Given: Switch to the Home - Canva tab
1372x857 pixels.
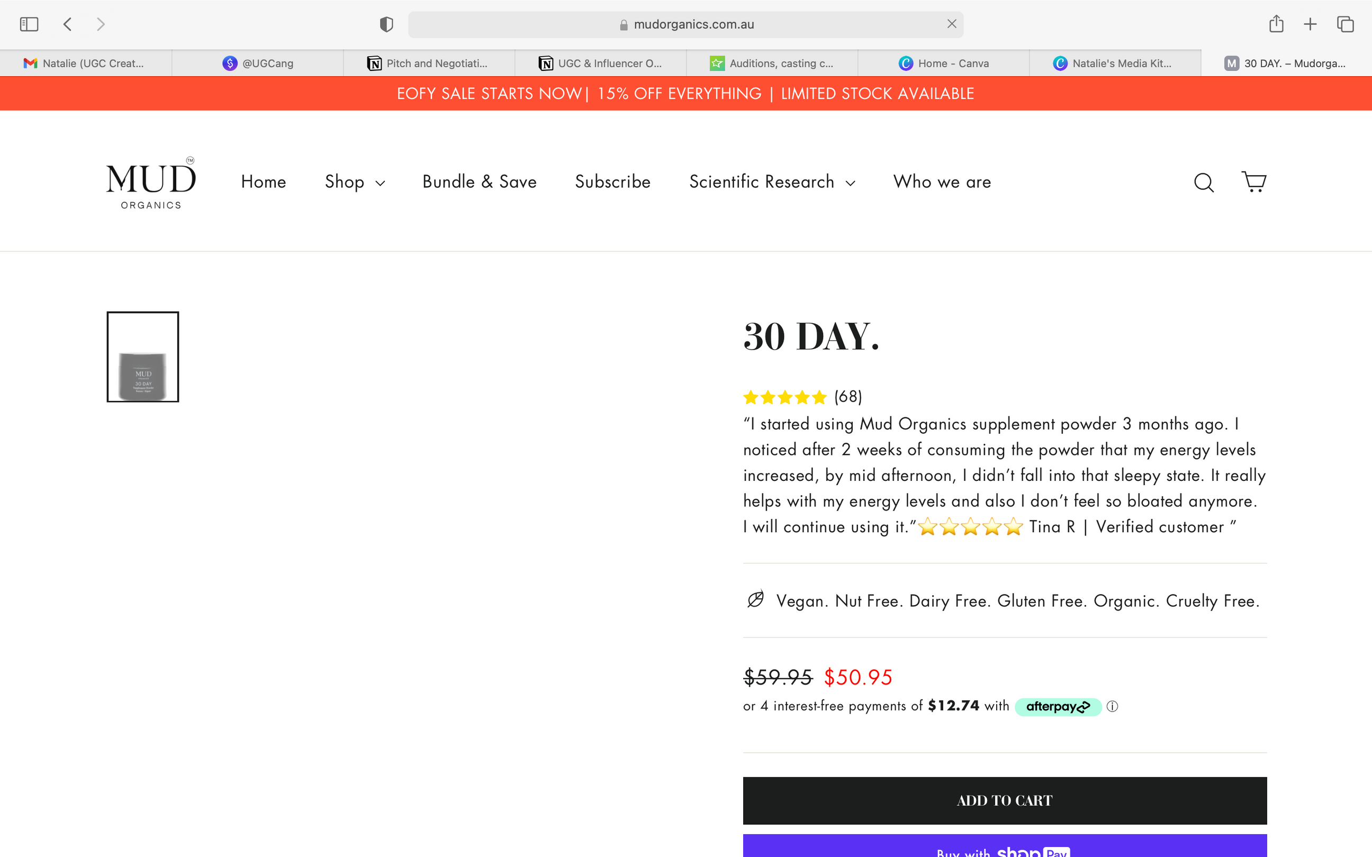Looking at the screenshot, I should [x=943, y=63].
